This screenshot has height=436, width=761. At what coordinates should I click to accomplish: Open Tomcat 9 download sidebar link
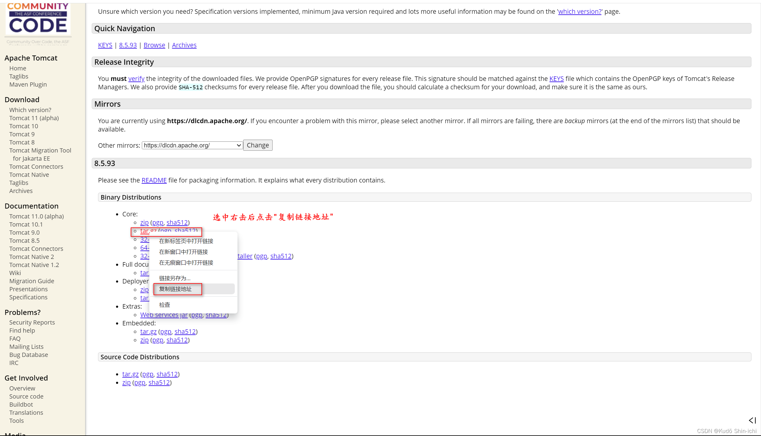(22, 134)
